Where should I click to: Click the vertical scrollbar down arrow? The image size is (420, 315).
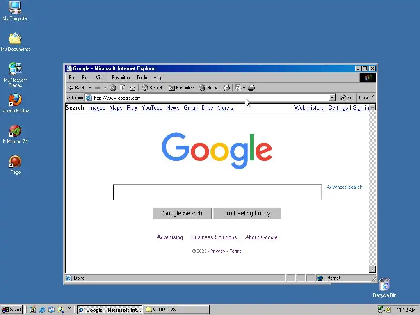coord(372,269)
